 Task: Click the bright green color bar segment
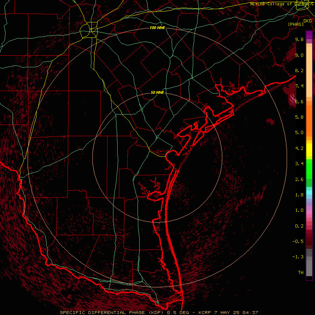309,169
